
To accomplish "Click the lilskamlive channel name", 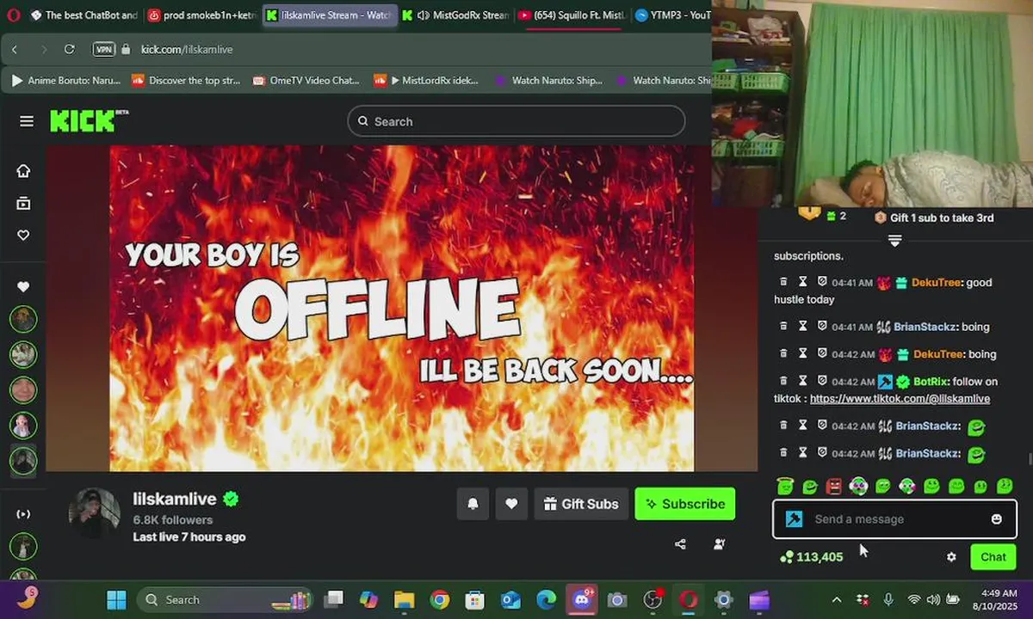I will point(175,499).
